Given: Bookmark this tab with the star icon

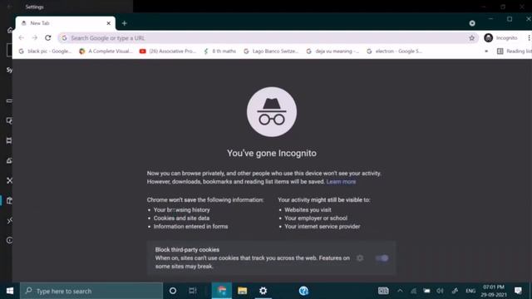Looking at the screenshot, I should pos(471,38).
